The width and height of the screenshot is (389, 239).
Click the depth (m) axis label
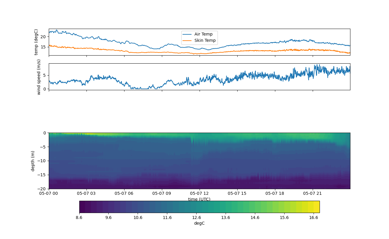[33, 161]
